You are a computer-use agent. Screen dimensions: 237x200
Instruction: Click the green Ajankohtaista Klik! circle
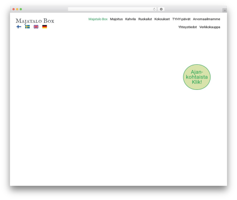tap(197, 77)
